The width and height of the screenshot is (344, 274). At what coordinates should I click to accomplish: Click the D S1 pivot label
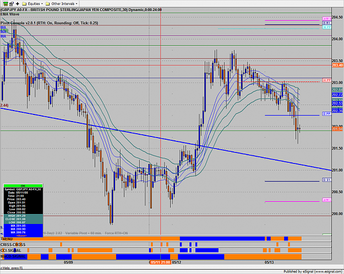click(x=327, y=180)
